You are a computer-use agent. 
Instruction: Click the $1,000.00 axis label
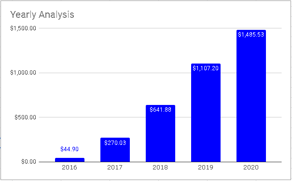23,73
